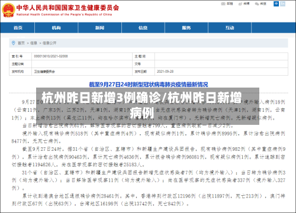Open the 互动 navigation tab
The width and height of the screenshot is (296, 213).
click(x=230, y=28)
